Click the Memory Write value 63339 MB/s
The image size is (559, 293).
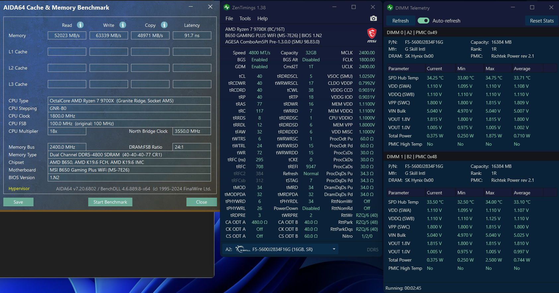[108, 35]
